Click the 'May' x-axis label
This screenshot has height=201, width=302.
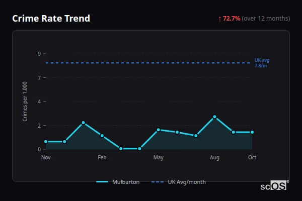point(159,157)
